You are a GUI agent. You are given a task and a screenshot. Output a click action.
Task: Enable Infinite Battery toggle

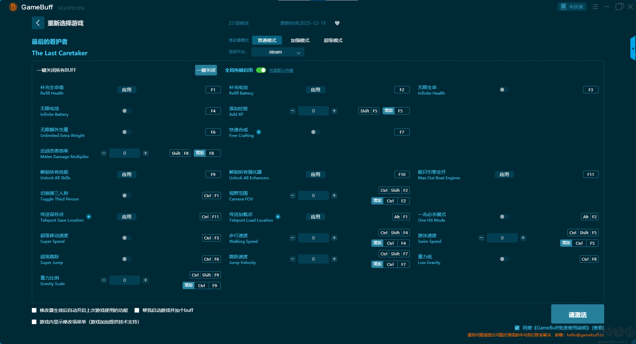[127, 111]
